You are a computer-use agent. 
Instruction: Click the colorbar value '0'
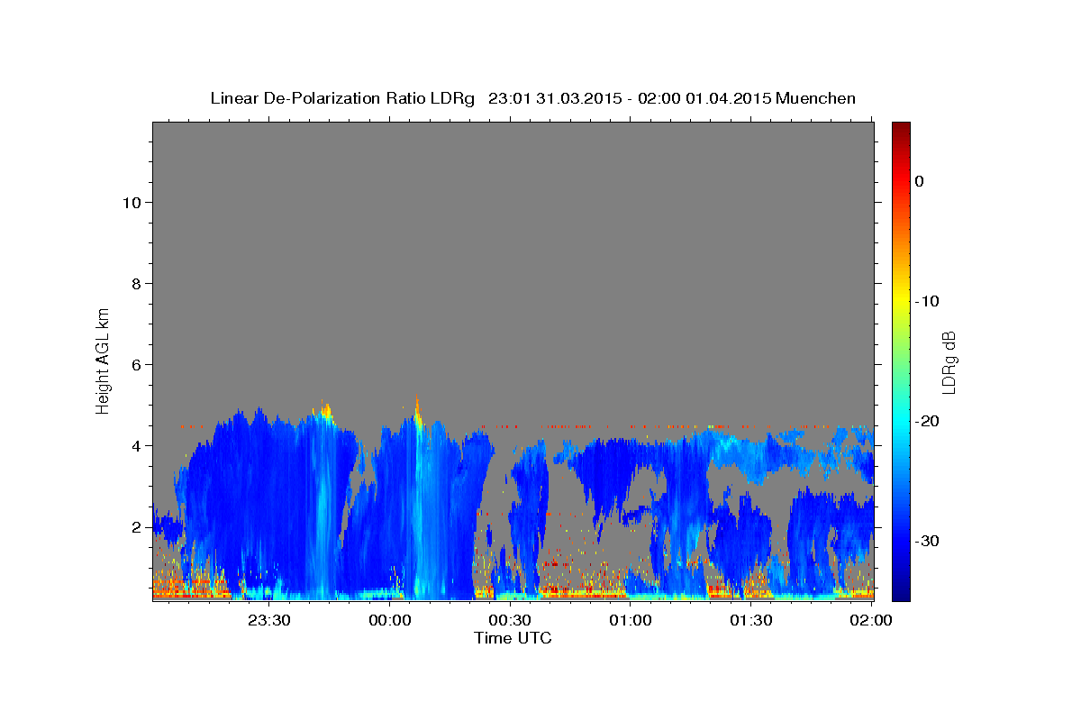click(920, 181)
